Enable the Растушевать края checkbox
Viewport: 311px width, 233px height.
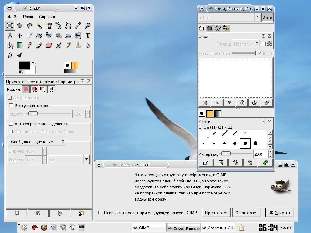11,106
